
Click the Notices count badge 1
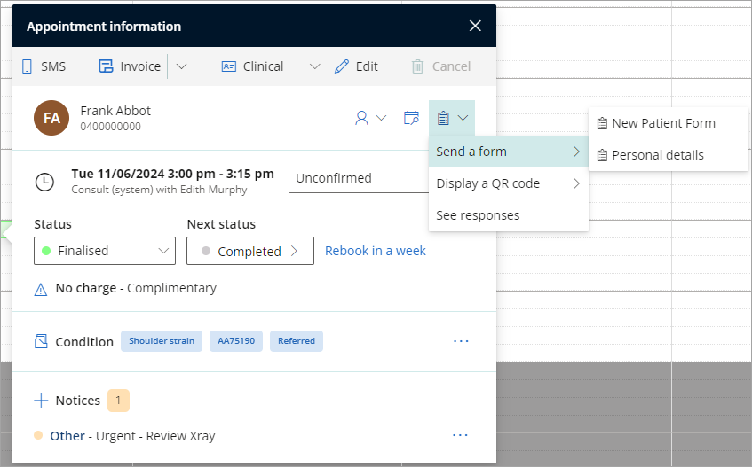click(118, 401)
